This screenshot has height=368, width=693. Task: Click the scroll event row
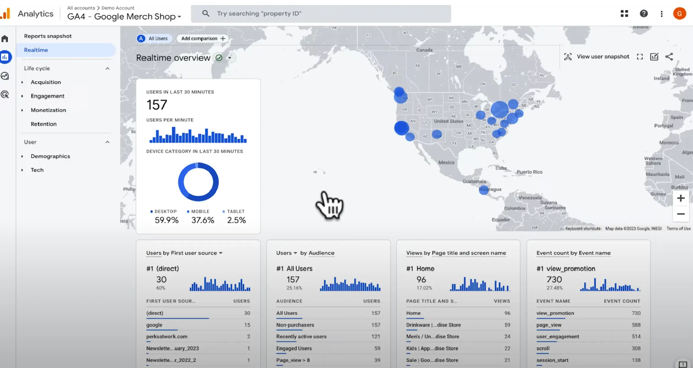tap(588, 349)
